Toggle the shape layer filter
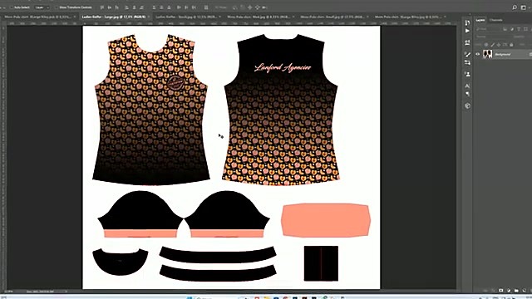 click(x=525, y=29)
